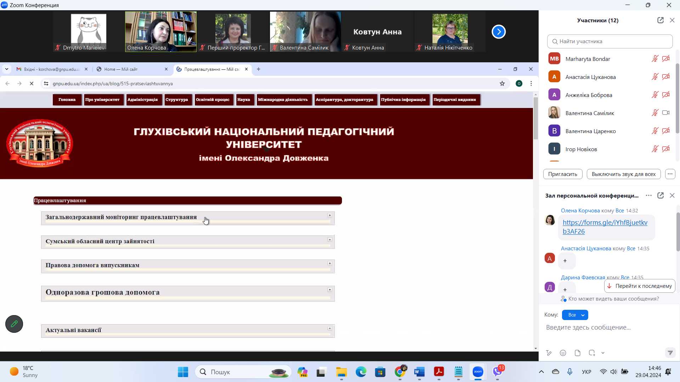
Task: Toggle video for Валентина Самілик
Action: click(x=666, y=113)
